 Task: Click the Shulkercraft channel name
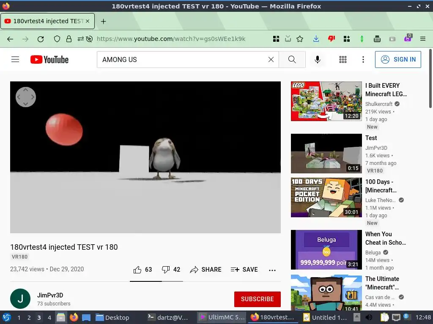(378, 104)
